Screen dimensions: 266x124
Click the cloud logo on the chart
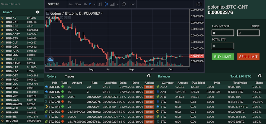click(x=50, y=60)
